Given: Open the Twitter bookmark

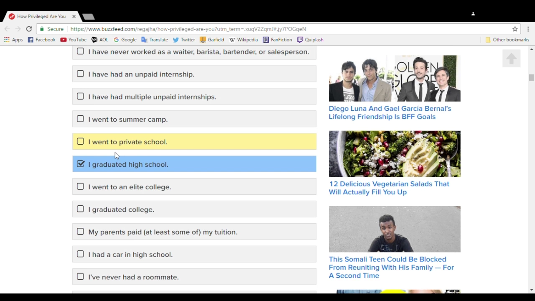Looking at the screenshot, I should [x=184, y=40].
